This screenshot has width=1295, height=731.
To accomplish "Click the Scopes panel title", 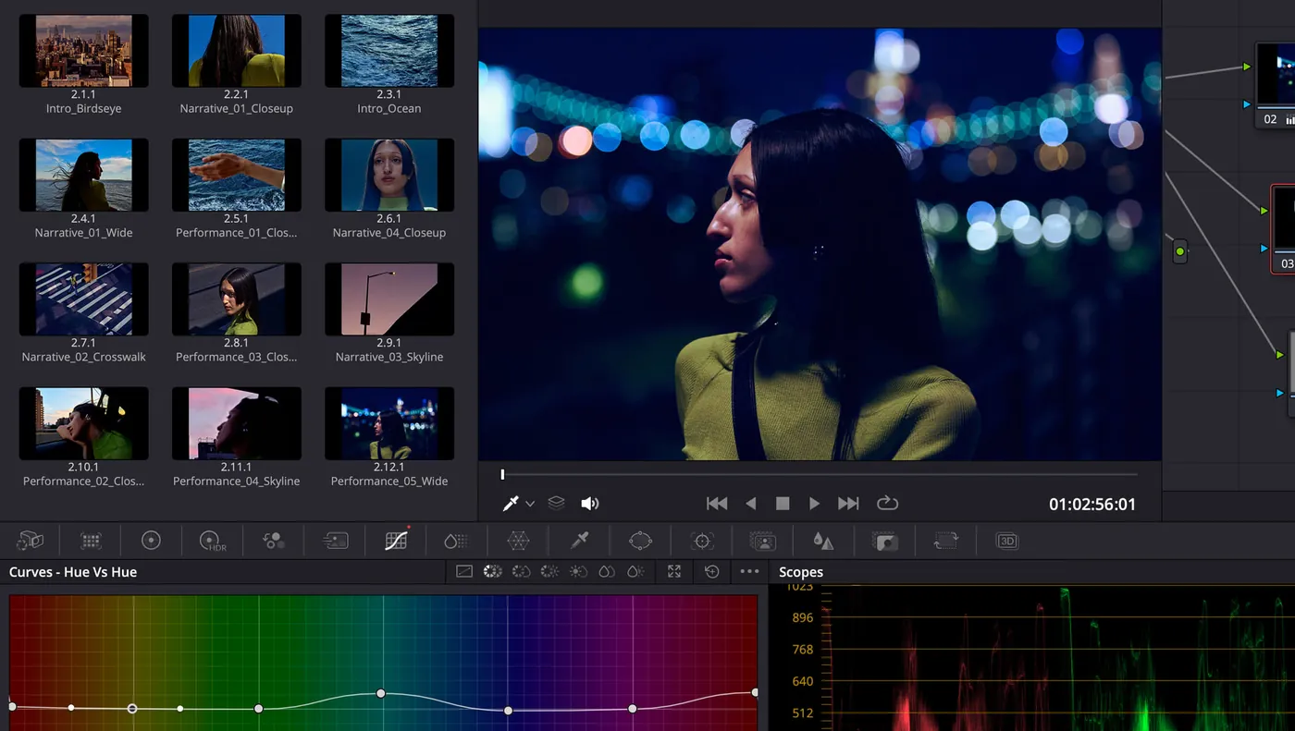I will pos(801,572).
